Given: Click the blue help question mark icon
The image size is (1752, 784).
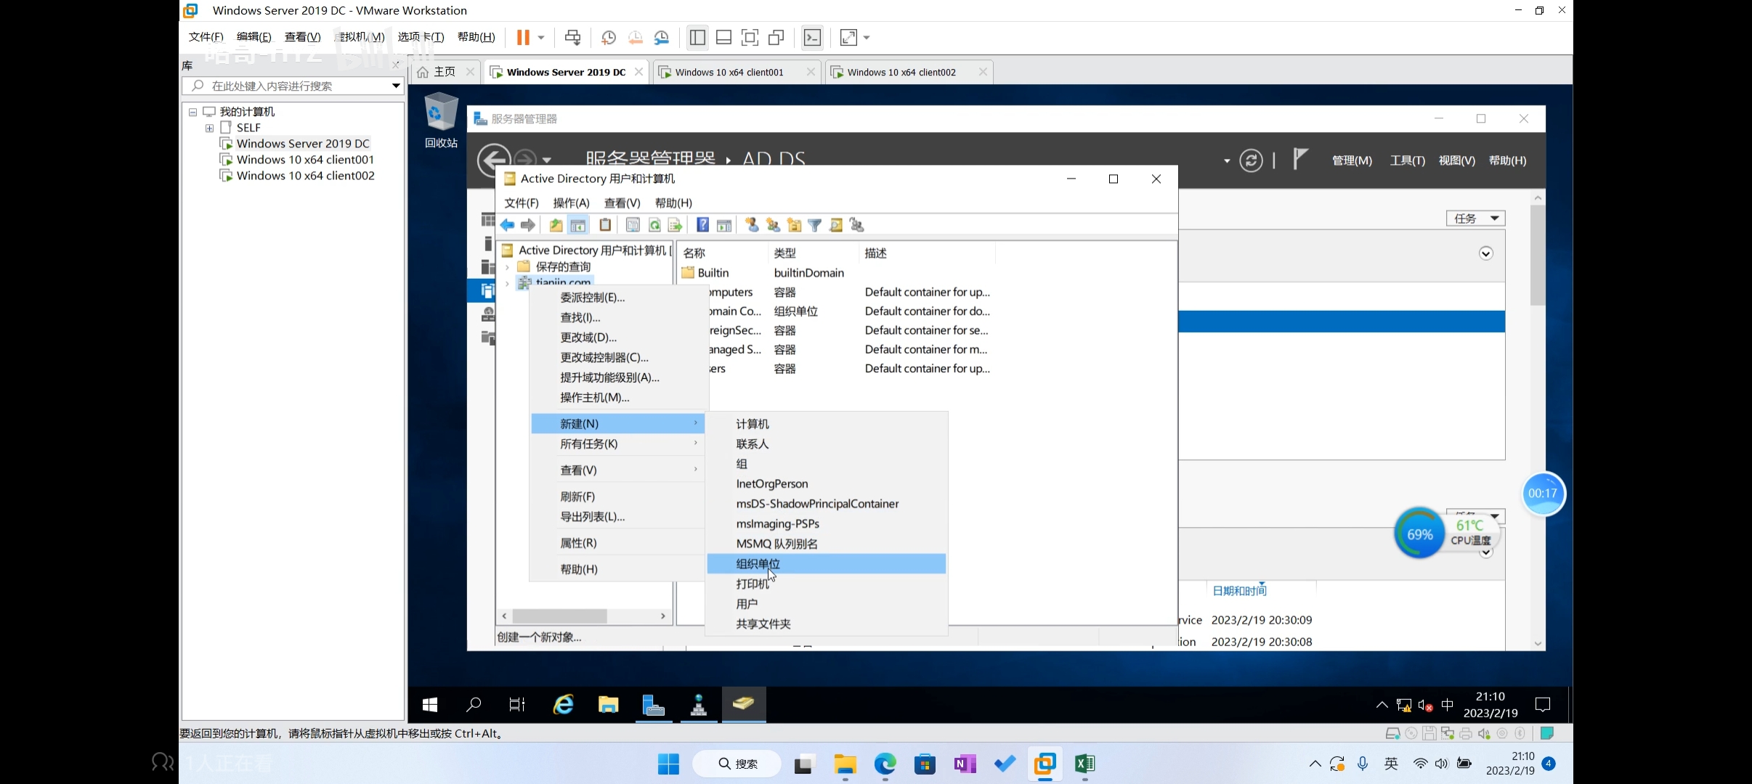Looking at the screenshot, I should click(x=702, y=225).
